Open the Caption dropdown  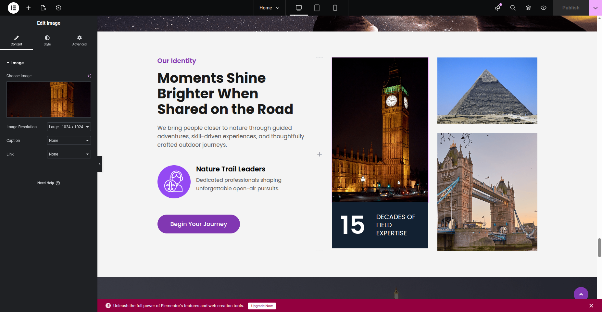point(69,141)
